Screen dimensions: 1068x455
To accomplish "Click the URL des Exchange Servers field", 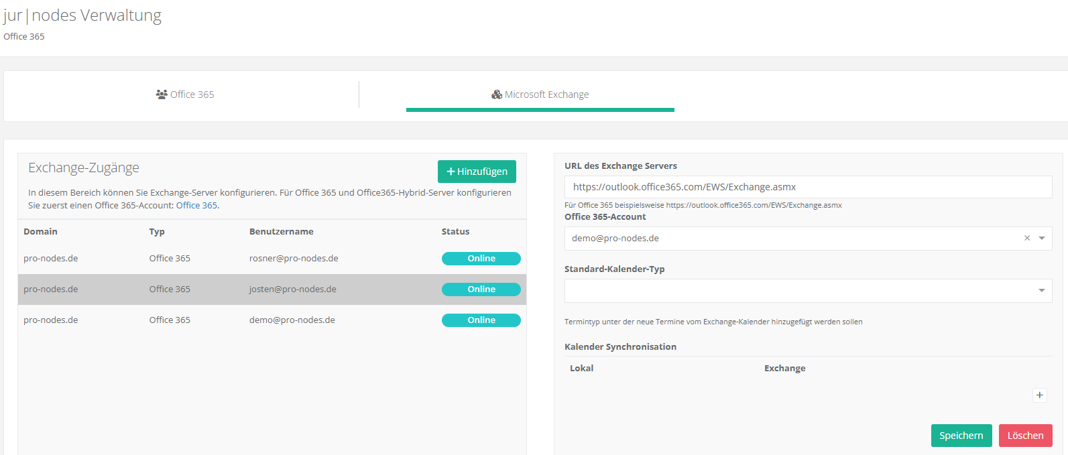I will pyautogui.click(x=808, y=187).
